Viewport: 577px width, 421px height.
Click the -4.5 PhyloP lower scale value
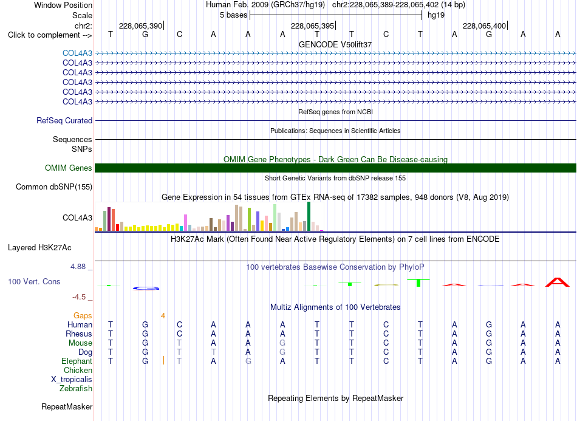79,296
